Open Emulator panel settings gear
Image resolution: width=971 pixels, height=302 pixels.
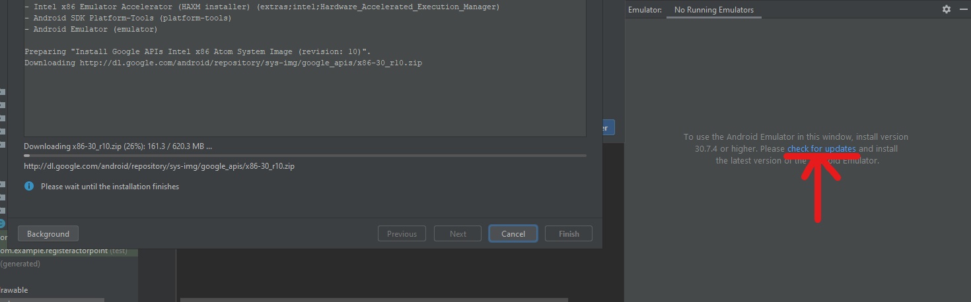[946, 9]
